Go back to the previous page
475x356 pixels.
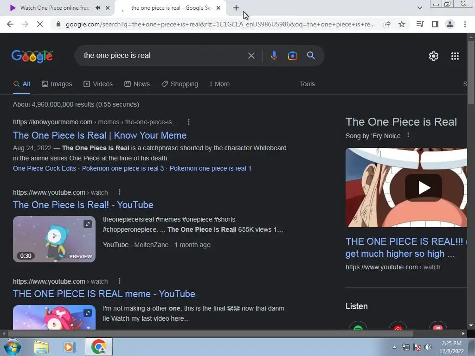(10, 24)
